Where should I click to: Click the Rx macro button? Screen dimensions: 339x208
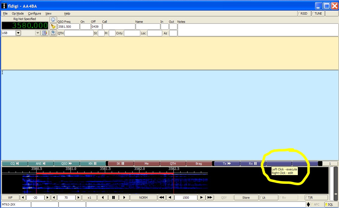253,164
